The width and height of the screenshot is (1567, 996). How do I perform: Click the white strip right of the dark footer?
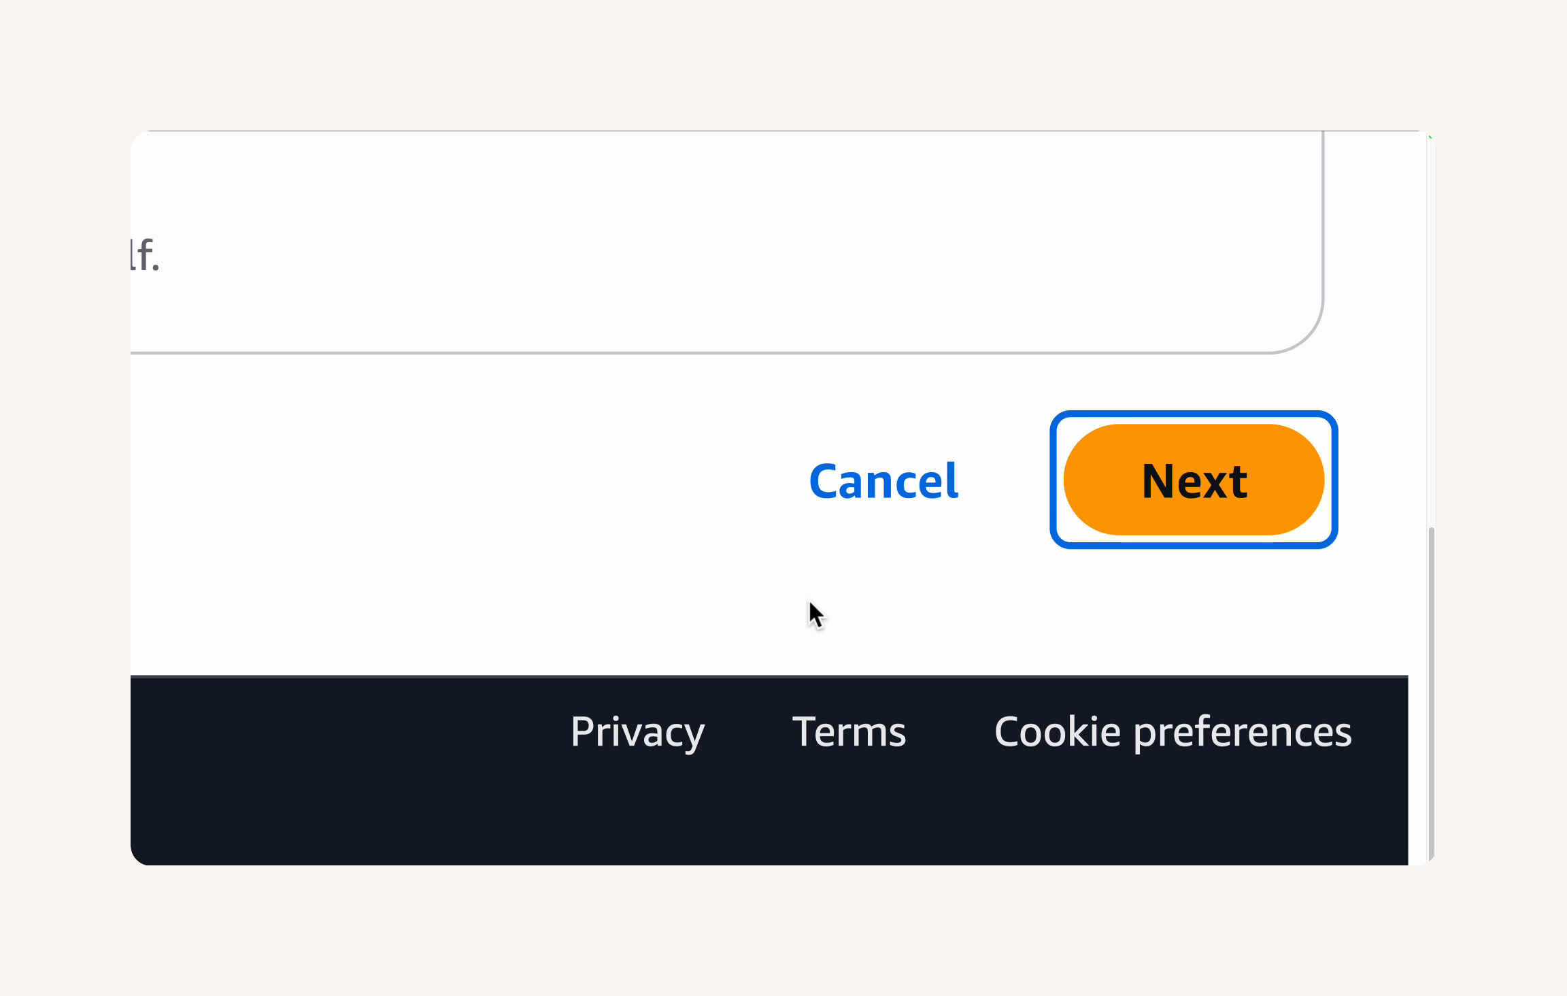click(1417, 770)
